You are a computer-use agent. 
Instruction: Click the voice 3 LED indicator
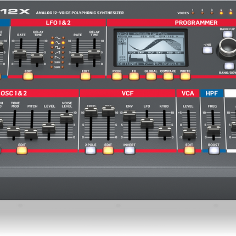click(212, 13)
